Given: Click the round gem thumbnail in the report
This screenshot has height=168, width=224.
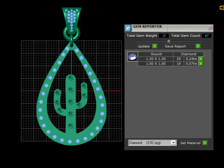Looking at the screenshot, I should [x=133, y=56].
